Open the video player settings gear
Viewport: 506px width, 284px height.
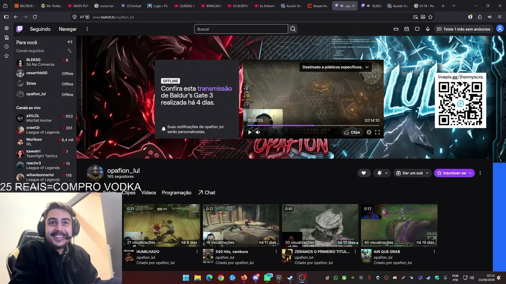[x=369, y=133]
